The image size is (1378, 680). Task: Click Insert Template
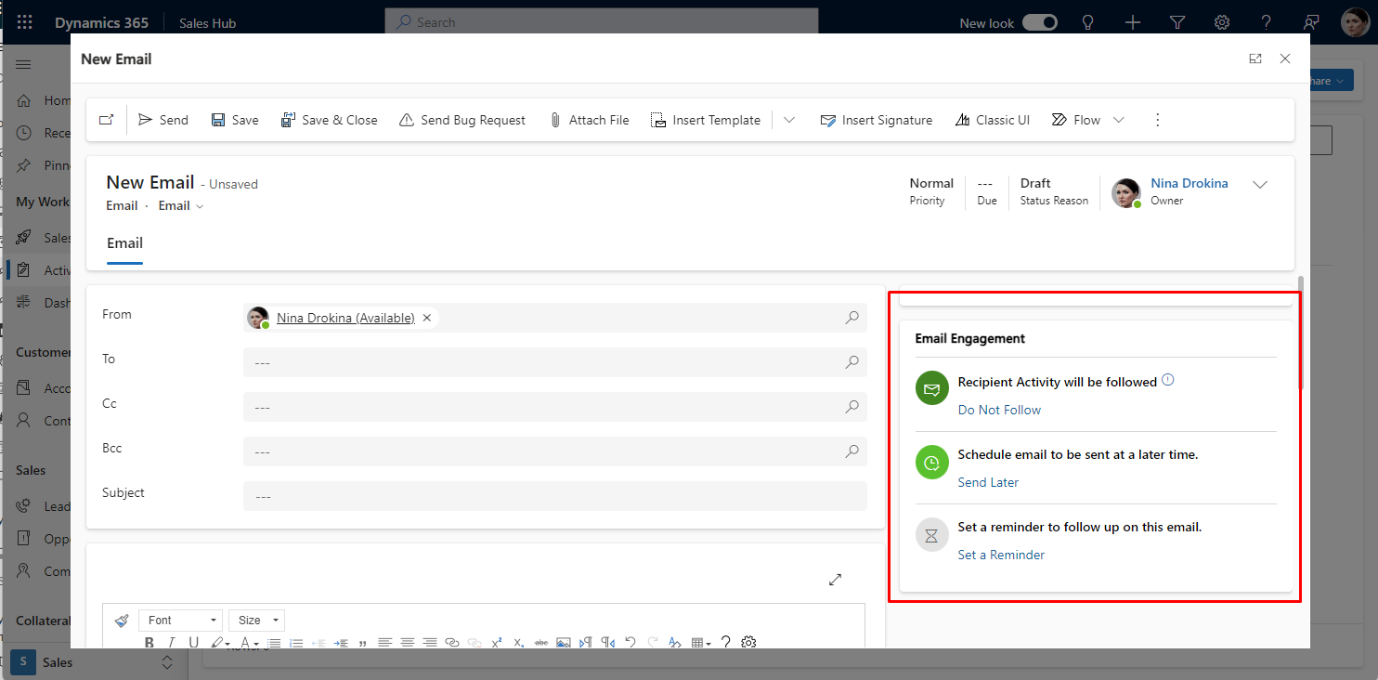706,120
